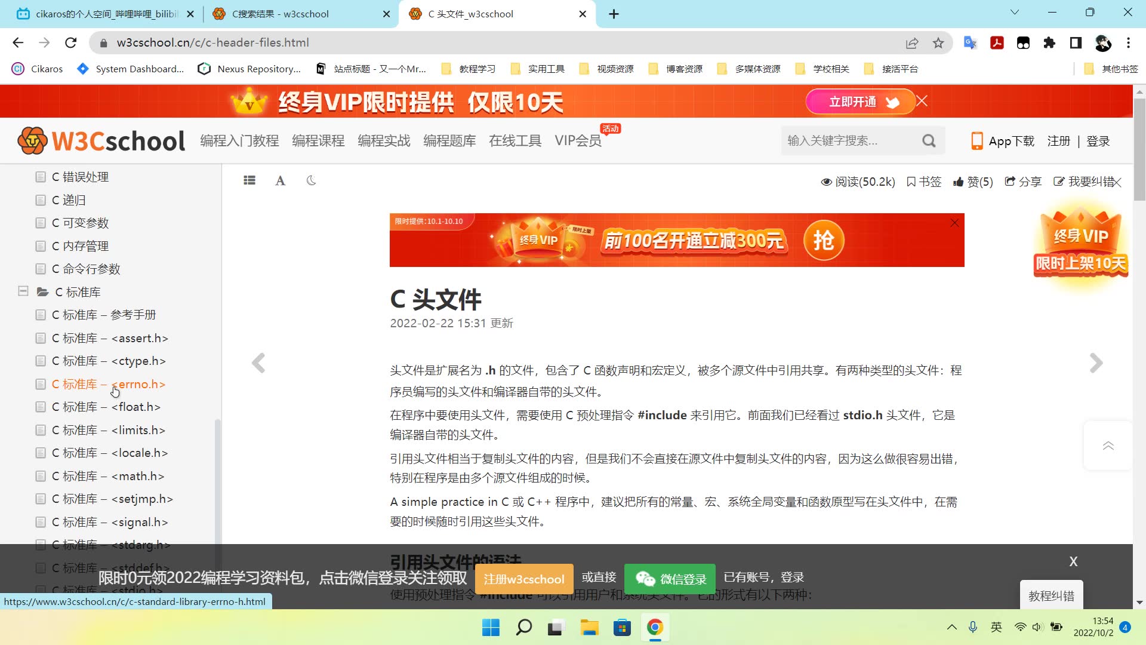This screenshot has height=645, width=1146.
Task: Show hidden system tray icons
Action: pos(951,627)
